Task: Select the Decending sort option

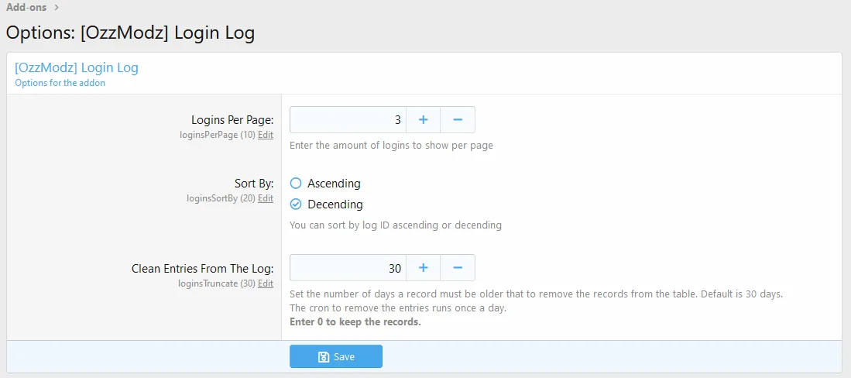Action: click(296, 204)
